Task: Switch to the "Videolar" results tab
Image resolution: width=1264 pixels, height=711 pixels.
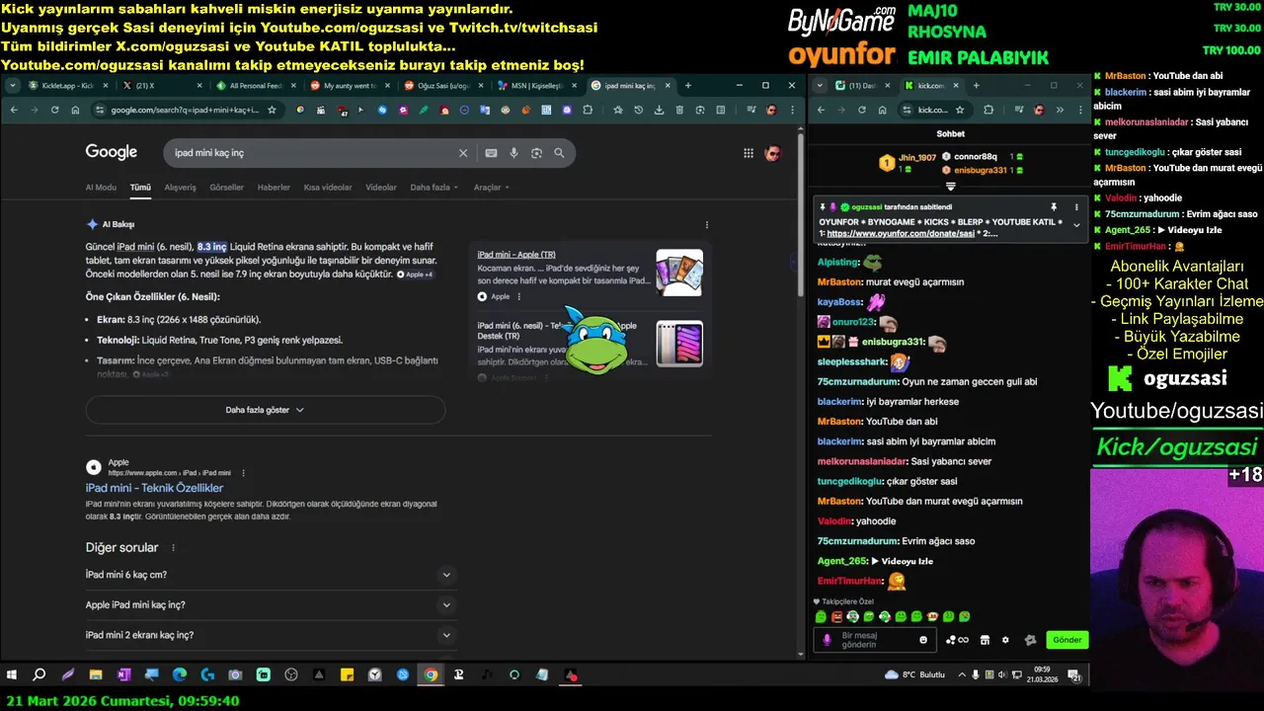Action: [381, 187]
